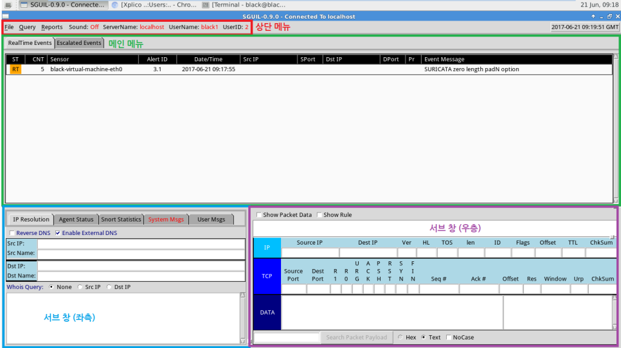
Task: Click the packet payload search input field
Action: point(286,337)
